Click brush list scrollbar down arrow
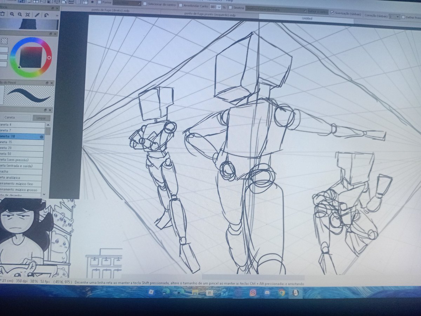421x316 pixels. [x=44, y=194]
